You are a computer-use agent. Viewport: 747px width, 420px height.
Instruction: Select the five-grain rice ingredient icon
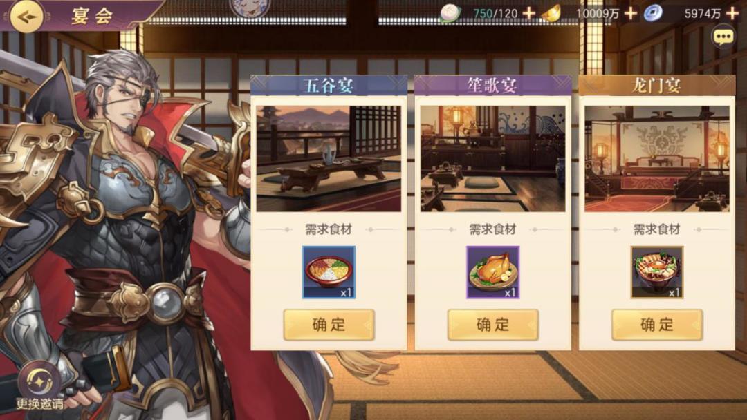(329, 272)
